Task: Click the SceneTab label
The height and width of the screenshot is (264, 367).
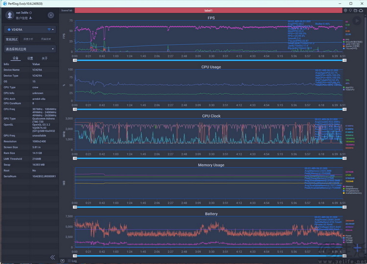Action: (x=67, y=10)
